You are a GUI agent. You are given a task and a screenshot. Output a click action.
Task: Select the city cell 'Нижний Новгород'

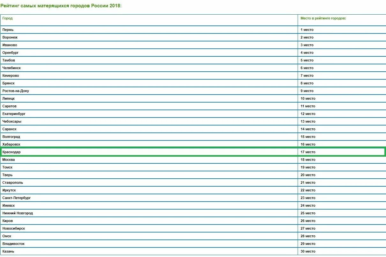pos(149,213)
